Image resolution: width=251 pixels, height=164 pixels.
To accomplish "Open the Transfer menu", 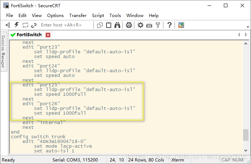I will click(78, 16).
